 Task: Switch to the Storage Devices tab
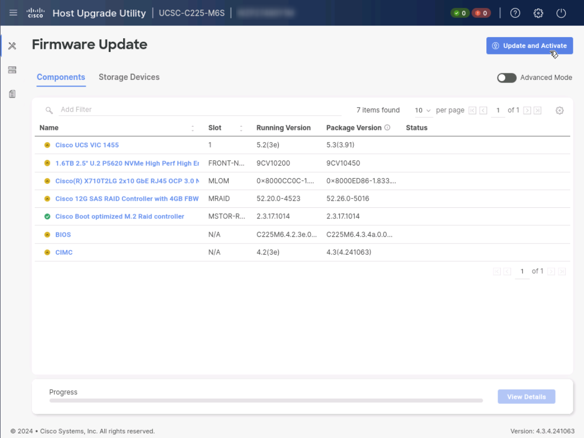[x=129, y=77]
